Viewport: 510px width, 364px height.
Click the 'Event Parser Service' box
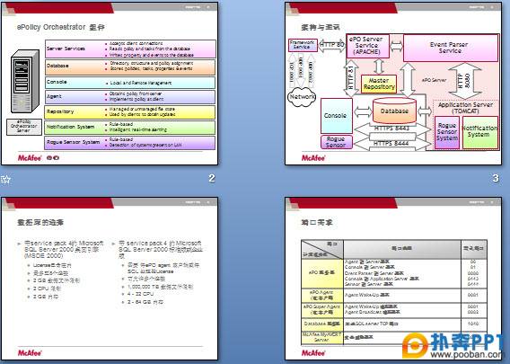point(451,48)
